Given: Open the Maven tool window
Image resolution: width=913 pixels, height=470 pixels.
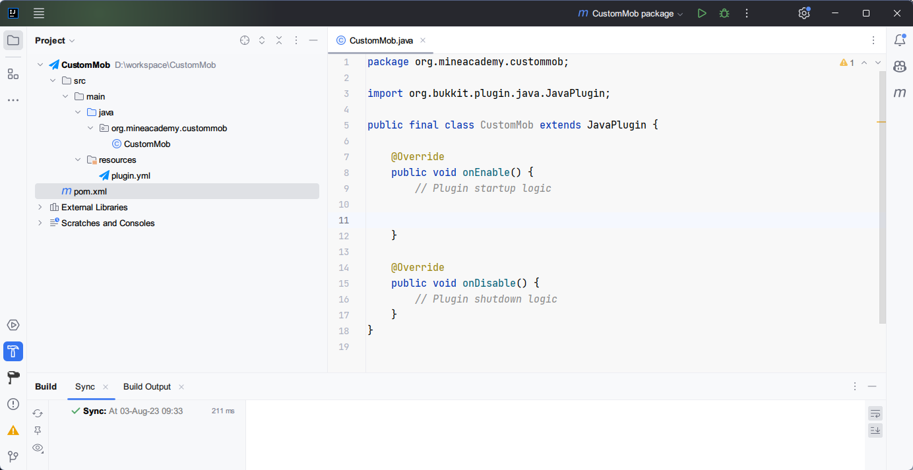Looking at the screenshot, I should tap(899, 93).
